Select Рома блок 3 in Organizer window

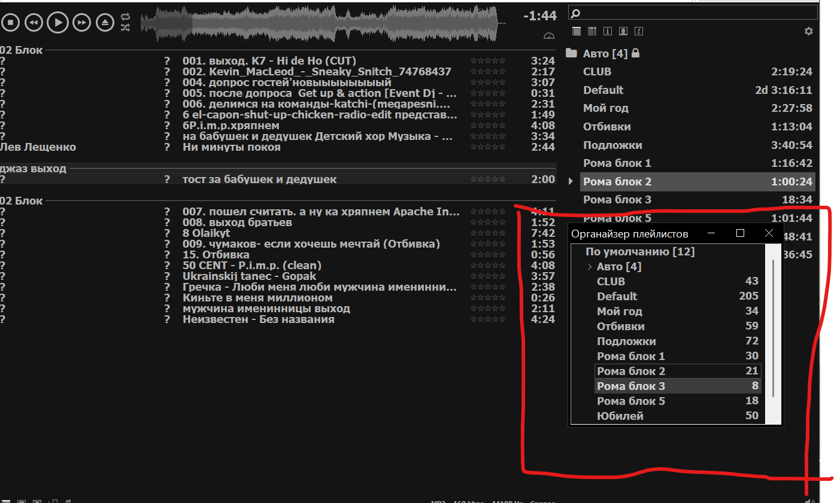pyautogui.click(x=678, y=386)
